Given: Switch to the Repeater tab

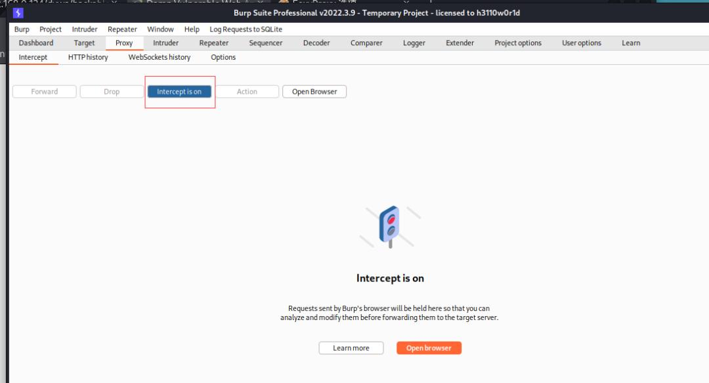Looking at the screenshot, I should pyautogui.click(x=213, y=43).
